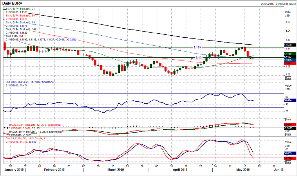Click the candle change value (+0.32%)

click(71, 39)
